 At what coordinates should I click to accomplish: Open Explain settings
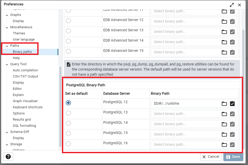[x=18, y=95]
